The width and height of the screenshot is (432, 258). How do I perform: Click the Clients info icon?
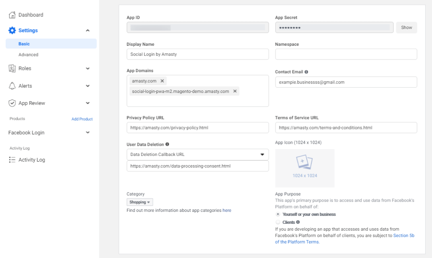click(x=298, y=222)
